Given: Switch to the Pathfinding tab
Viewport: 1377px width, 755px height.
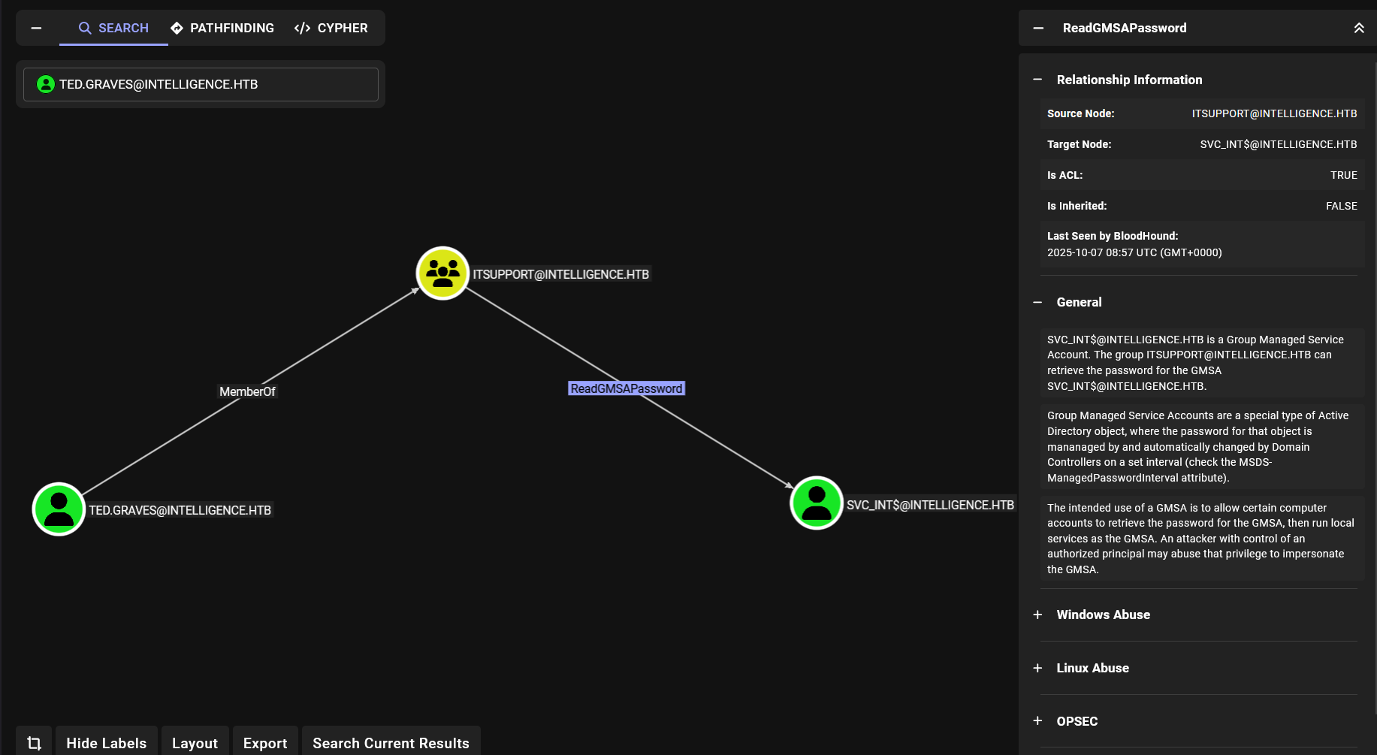Looking at the screenshot, I should [222, 28].
